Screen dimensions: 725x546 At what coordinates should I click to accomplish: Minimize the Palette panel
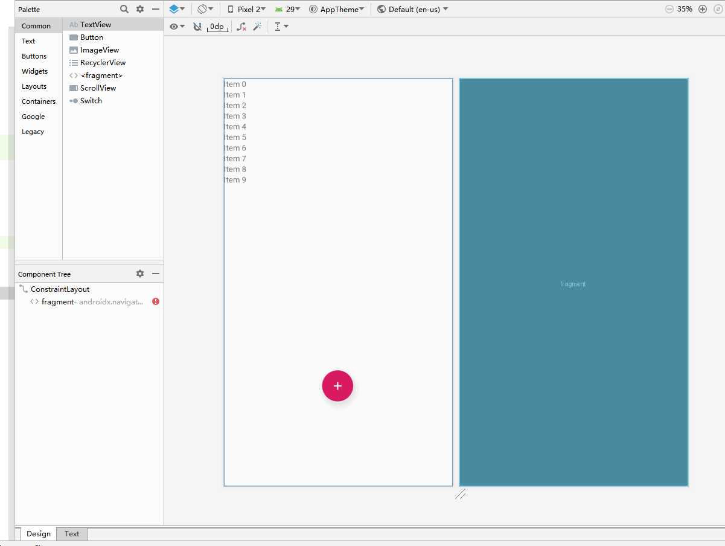[156, 9]
